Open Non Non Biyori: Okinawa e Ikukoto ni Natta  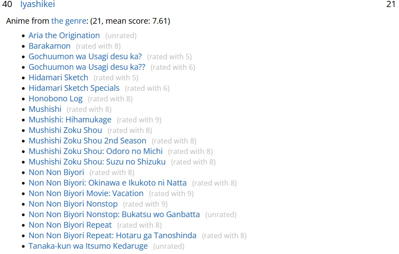click(107, 183)
